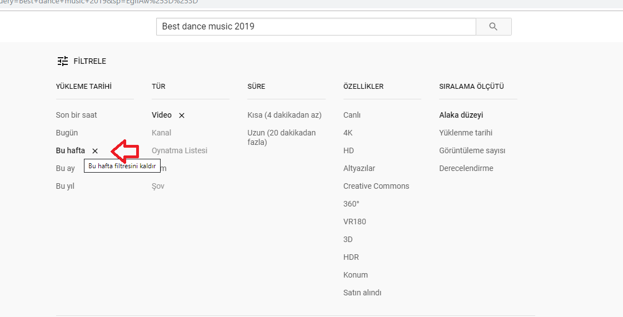This screenshot has height=317, width=623.
Task: Choose Bu ay upload filter
Action: point(66,168)
